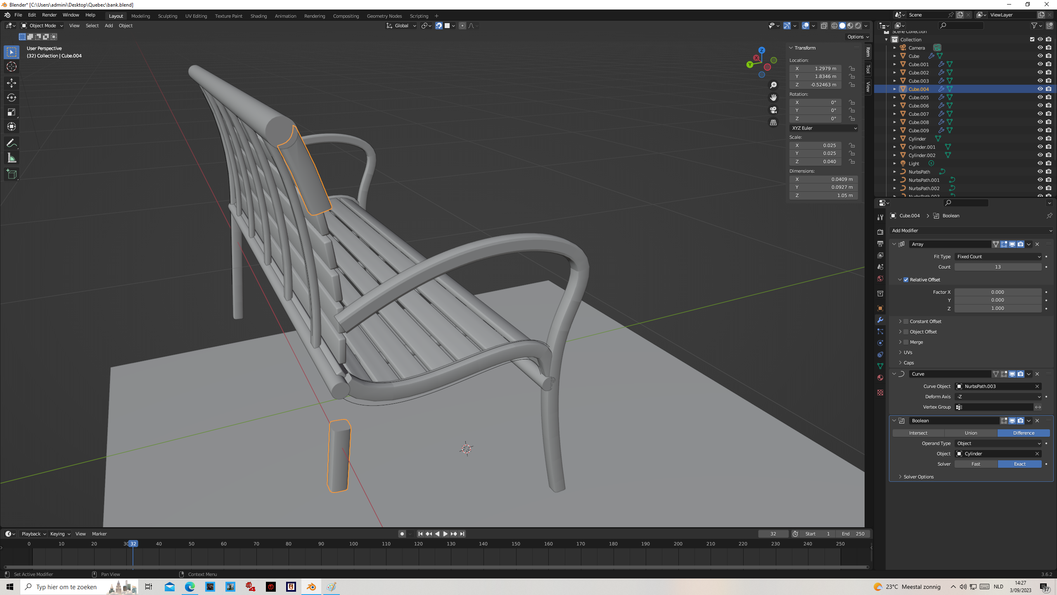Enable Constant Offset checkbox
The width and height of the screenshot is (1057, 595).
(x=906, y=321)
